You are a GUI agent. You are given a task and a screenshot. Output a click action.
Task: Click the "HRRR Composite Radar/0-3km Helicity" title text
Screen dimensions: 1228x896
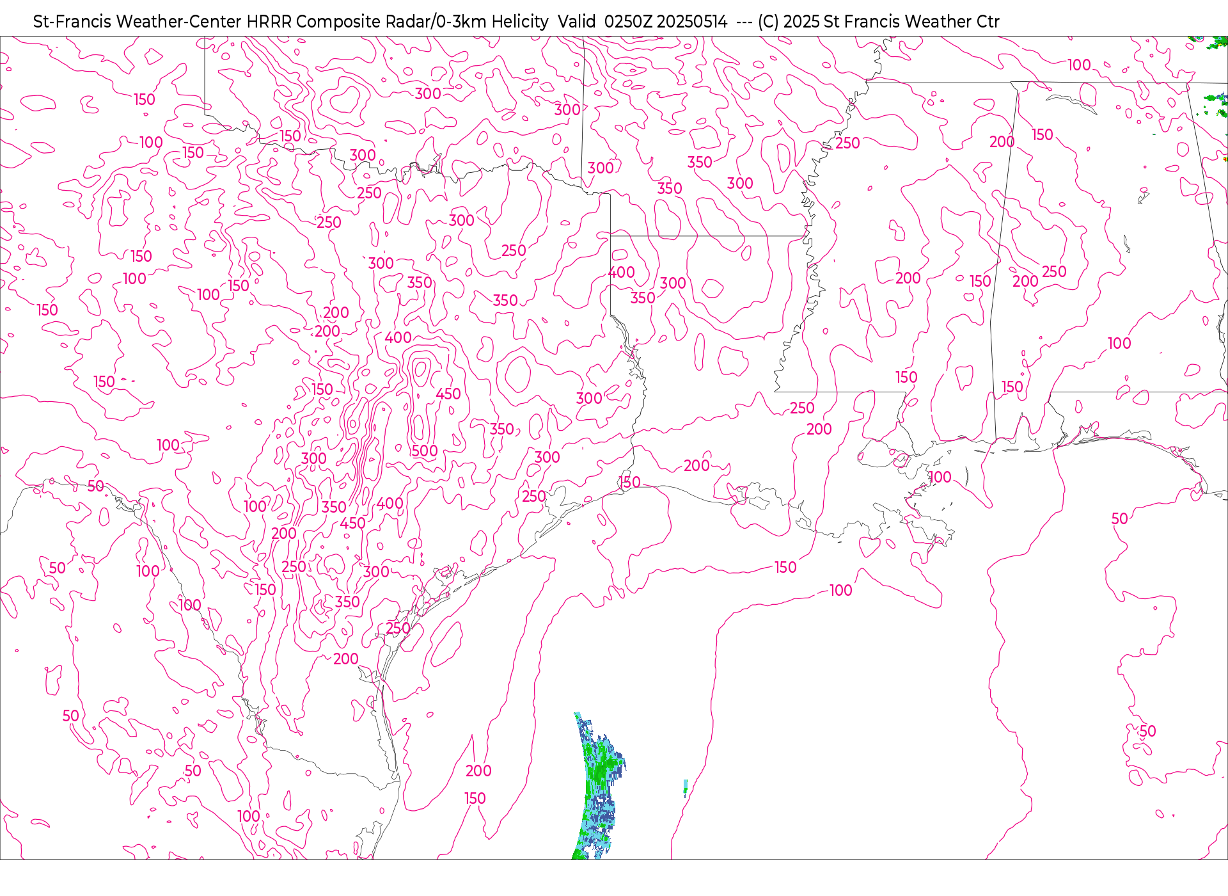point(397,22)
